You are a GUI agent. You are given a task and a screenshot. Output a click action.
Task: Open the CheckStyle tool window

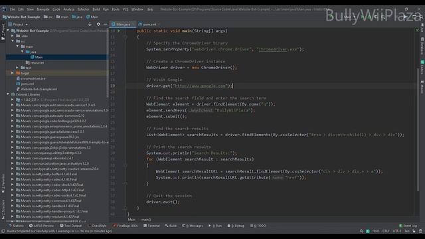pyautogui.click(x=98, y=226)
